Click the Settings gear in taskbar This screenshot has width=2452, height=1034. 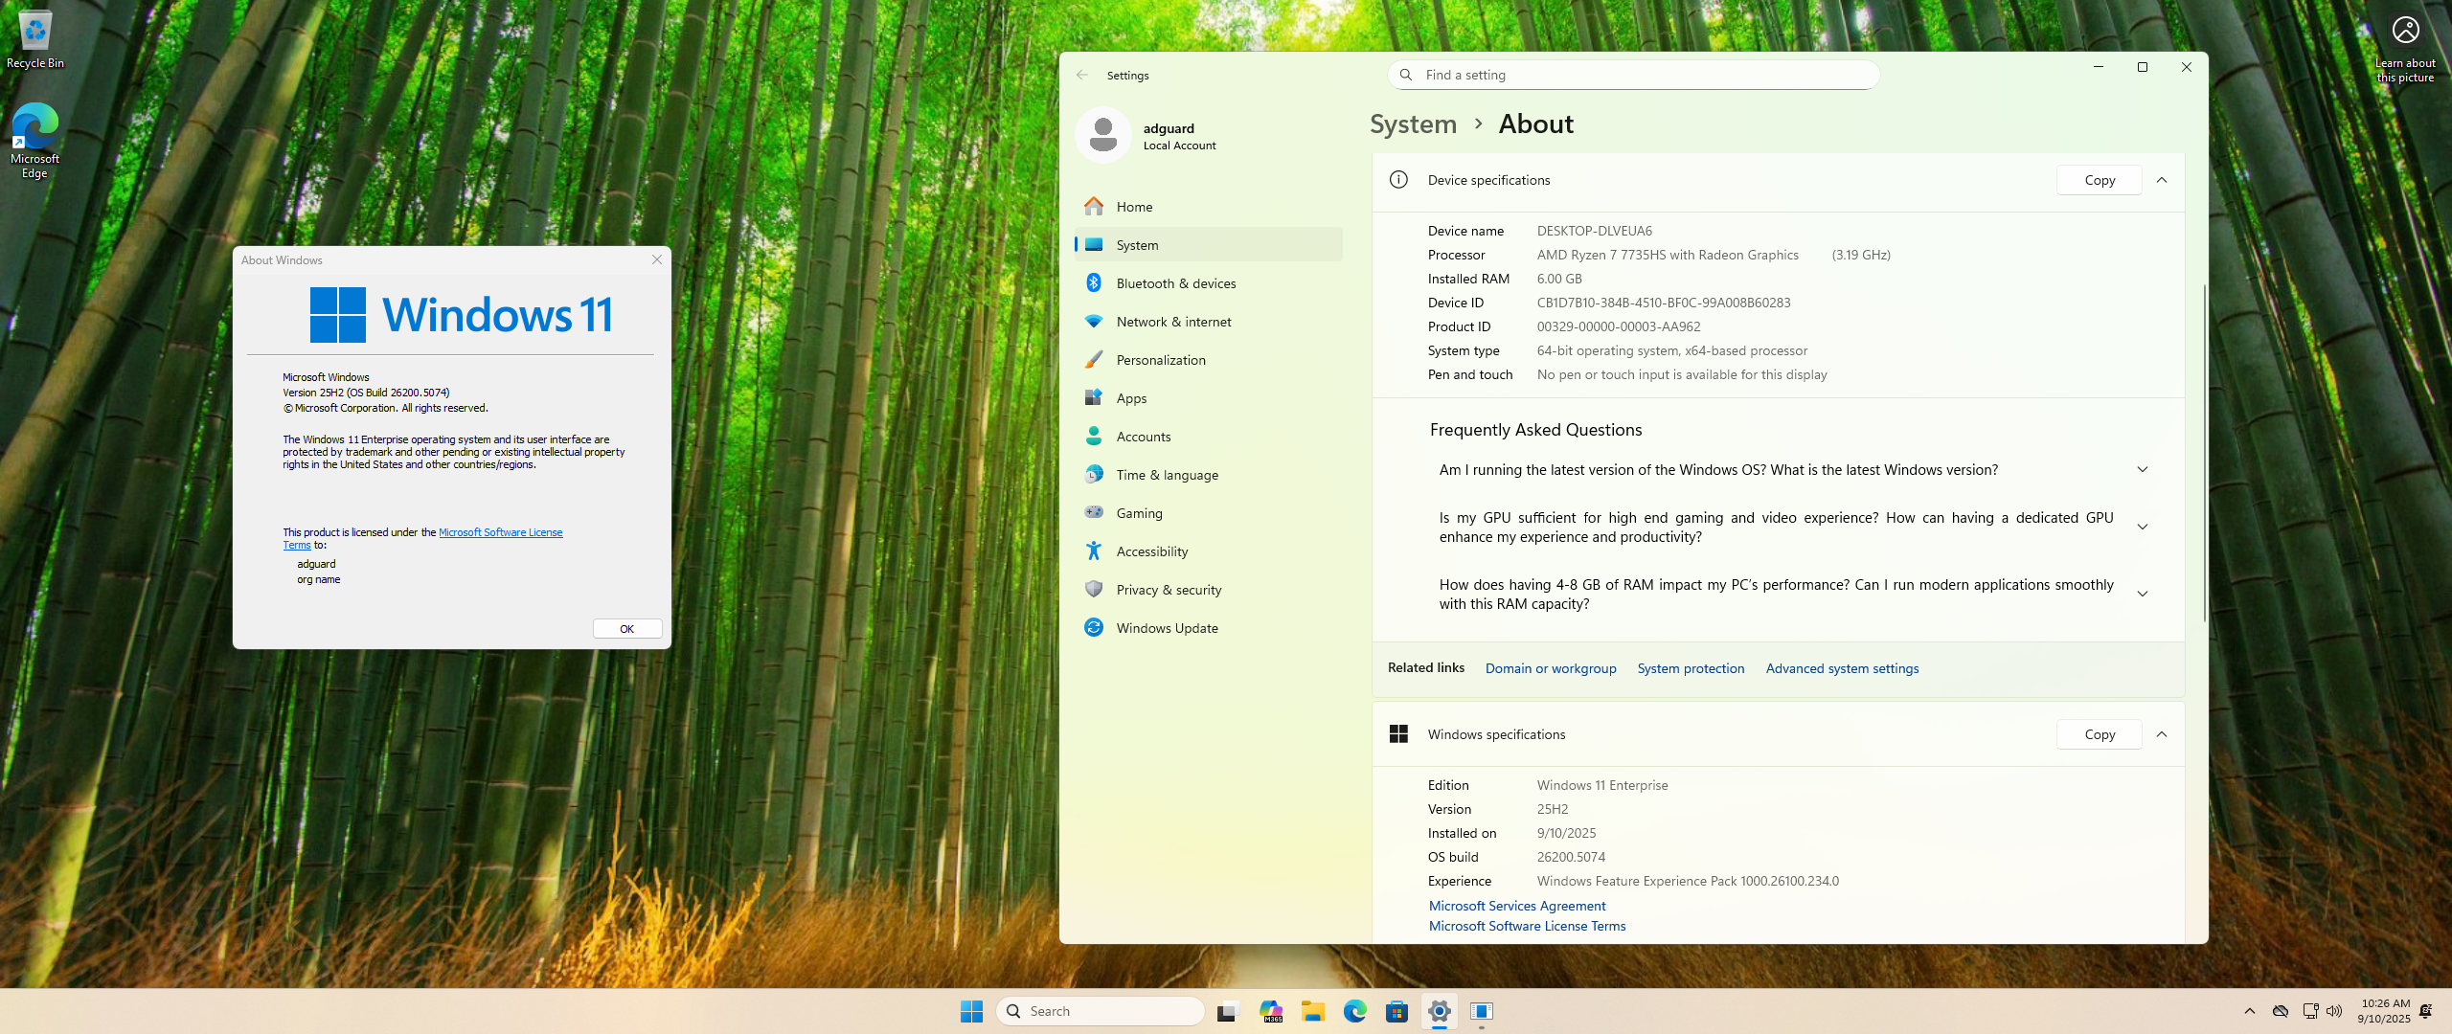click(1439, 1011)
